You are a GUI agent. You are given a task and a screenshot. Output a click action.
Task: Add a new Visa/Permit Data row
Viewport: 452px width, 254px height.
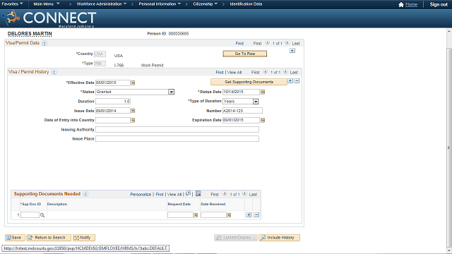click(292, 51)
